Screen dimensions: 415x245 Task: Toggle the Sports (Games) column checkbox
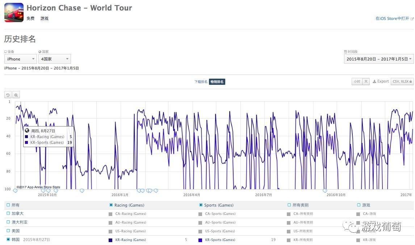tap(201, 205)
